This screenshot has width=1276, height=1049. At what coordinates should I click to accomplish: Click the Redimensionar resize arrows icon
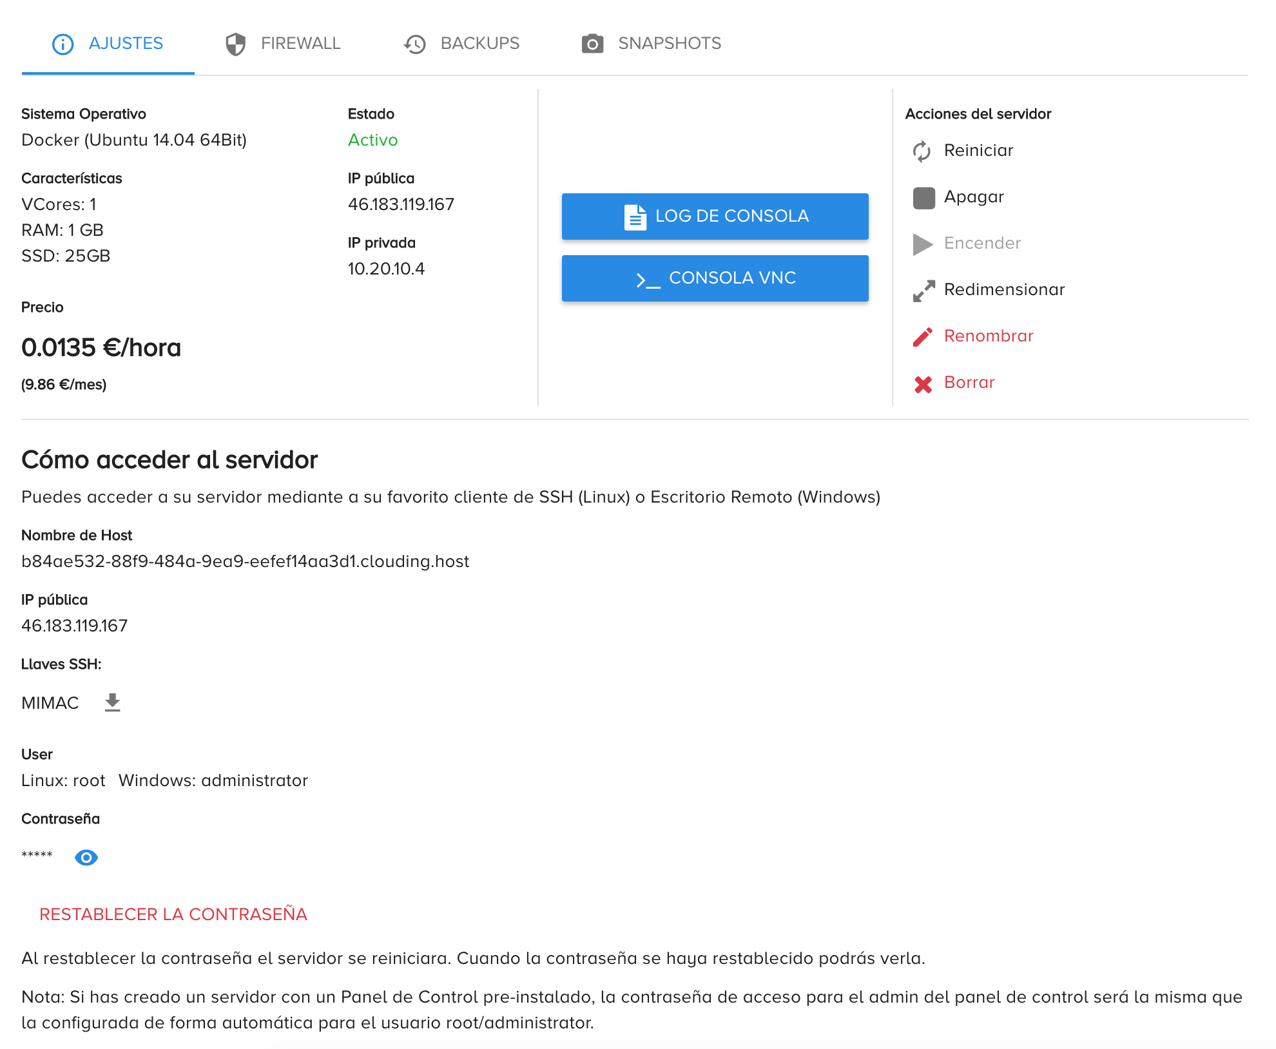pyautogui.click(x=923, y=291)
